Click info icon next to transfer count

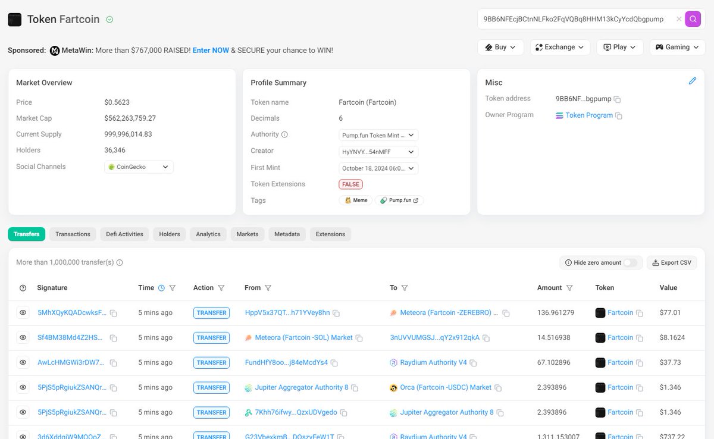[120, 262]
